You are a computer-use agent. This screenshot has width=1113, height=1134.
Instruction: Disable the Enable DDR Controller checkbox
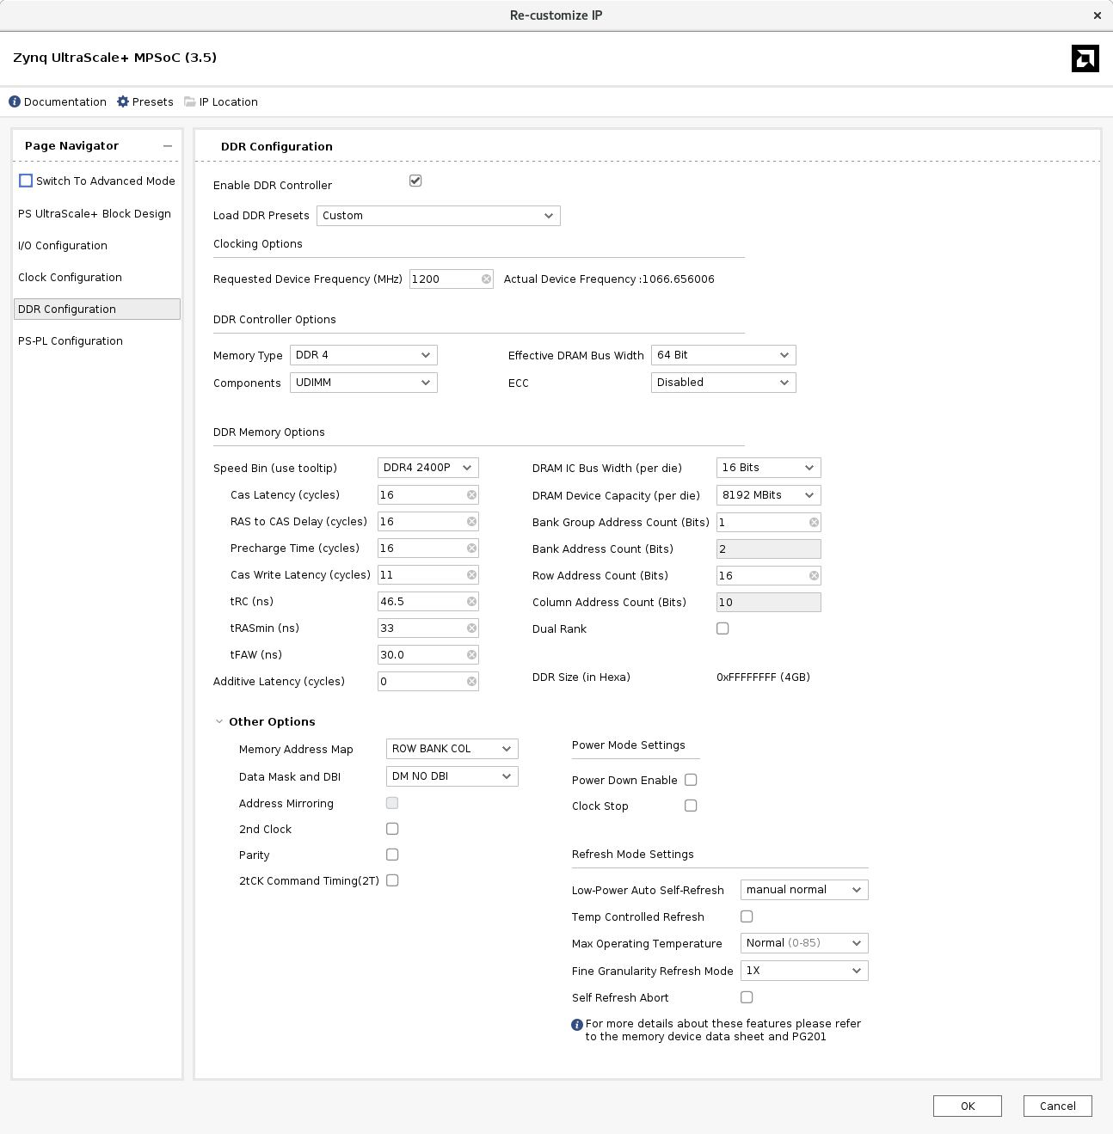click(415, 181)
